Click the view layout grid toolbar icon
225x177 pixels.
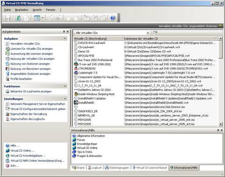tap(37, 18)
